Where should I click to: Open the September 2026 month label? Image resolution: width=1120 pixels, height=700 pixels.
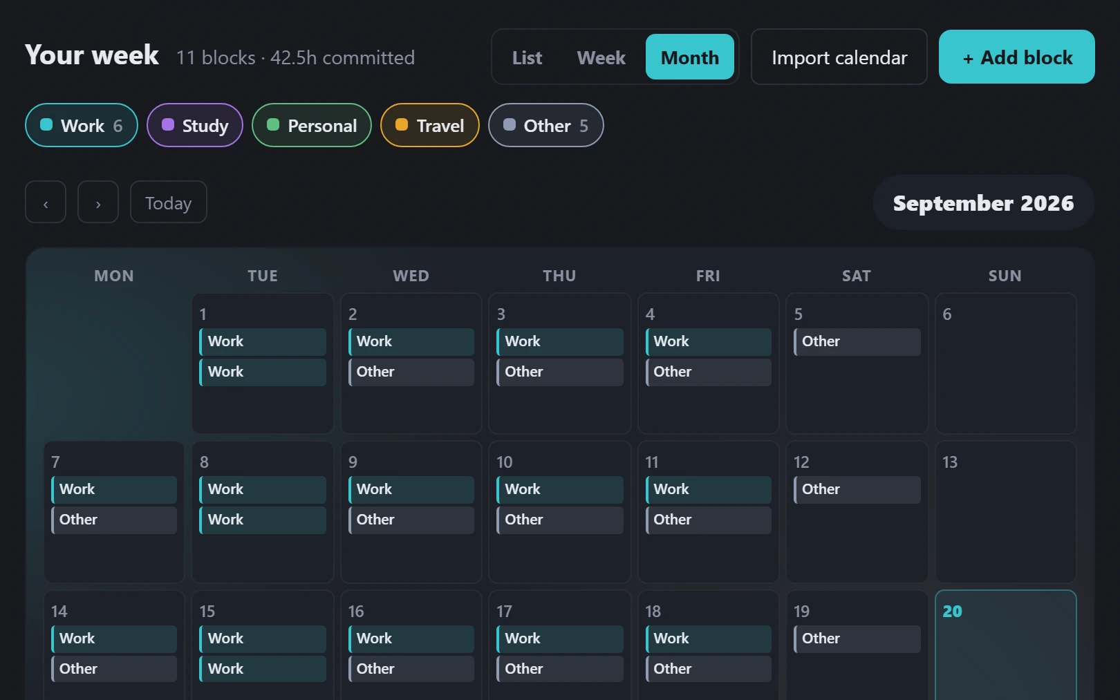point(983,203)
